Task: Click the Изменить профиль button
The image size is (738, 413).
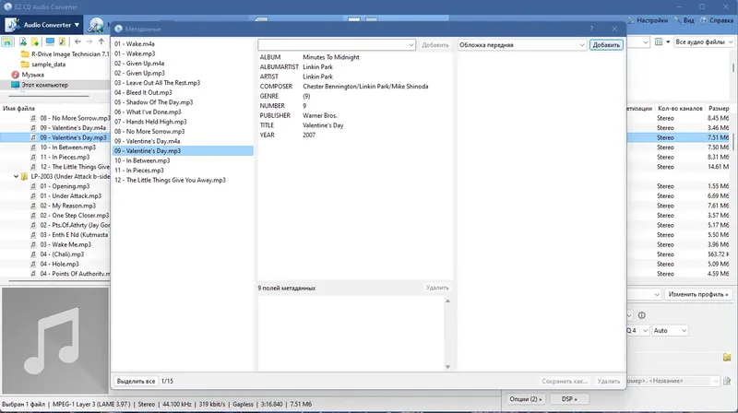Action: (x=698, y=294)
